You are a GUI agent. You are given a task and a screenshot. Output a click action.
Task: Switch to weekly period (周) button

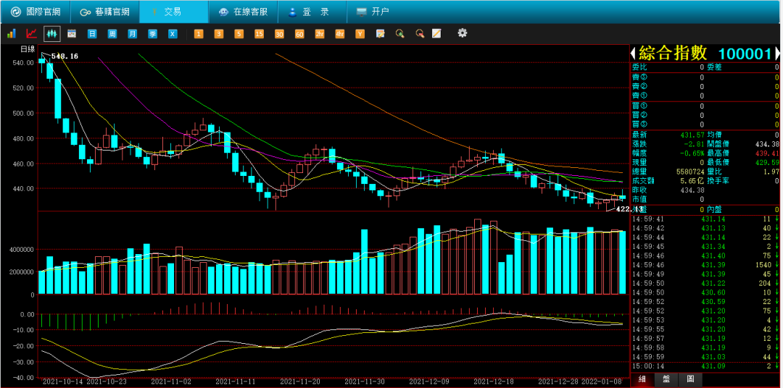pyautogui.click(x=112, y=34)
